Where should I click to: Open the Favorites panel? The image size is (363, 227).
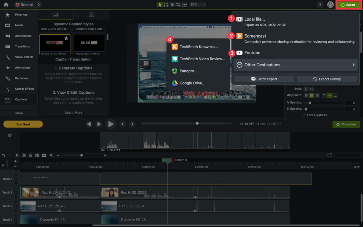19,15
